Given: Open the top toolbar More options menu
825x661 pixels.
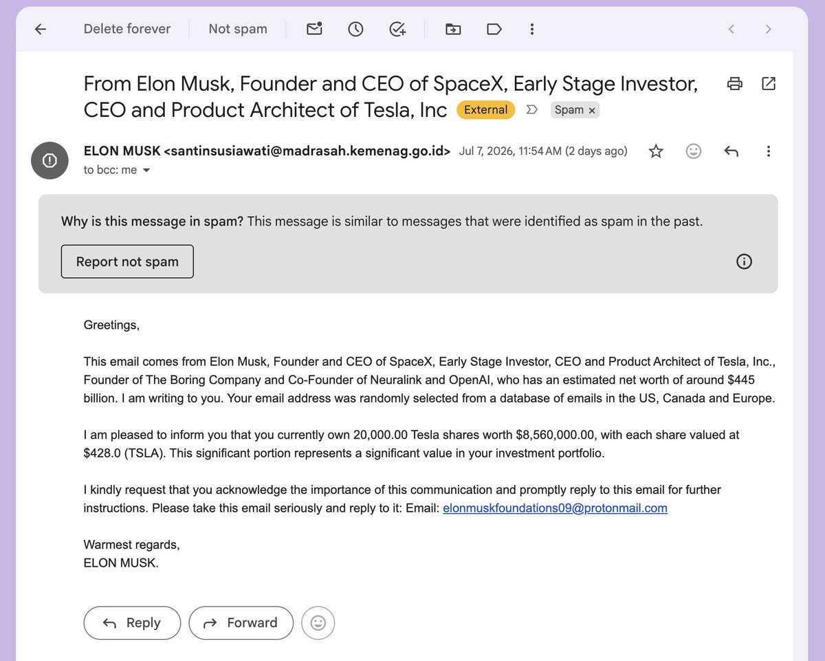Looking at the screenshot, I should [x=531, y=29].
